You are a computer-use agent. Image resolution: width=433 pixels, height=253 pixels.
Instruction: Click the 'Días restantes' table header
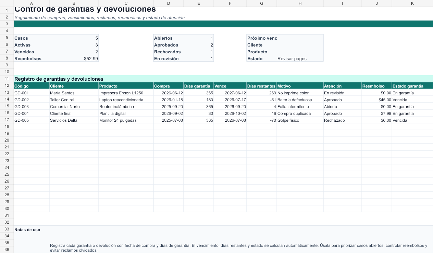click(262, 86)
